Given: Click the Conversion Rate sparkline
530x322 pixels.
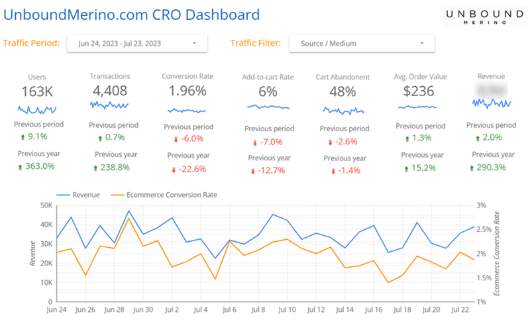Looking at the screenshot, I should 187,110.
